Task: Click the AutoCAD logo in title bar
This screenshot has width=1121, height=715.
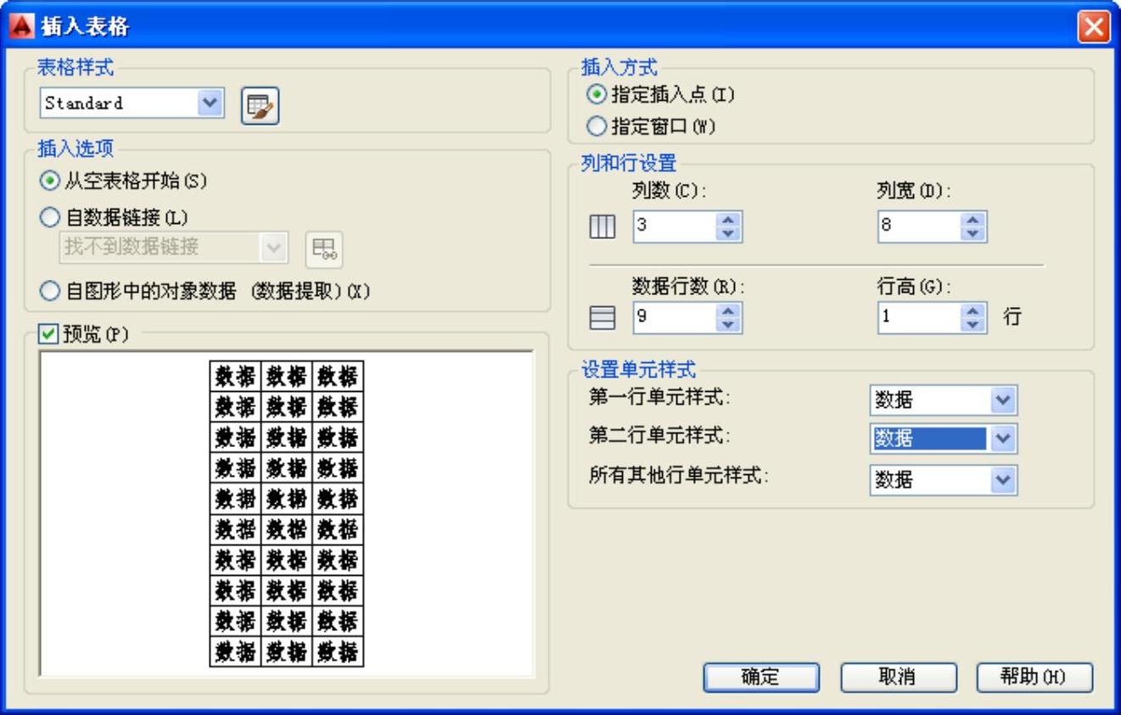Action: tap(22, 26)
